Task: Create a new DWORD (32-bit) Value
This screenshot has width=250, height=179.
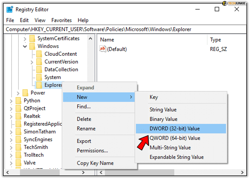Action: [x=181, y=129]
